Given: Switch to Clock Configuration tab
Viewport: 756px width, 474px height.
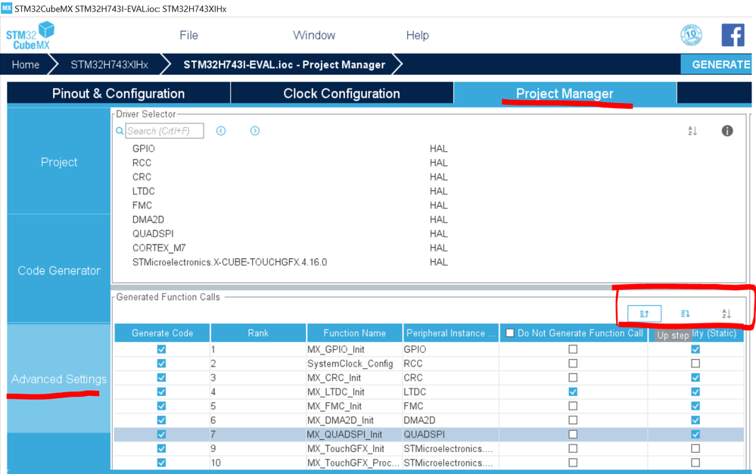Looking at the screenshot, I should tap(342, 93).
